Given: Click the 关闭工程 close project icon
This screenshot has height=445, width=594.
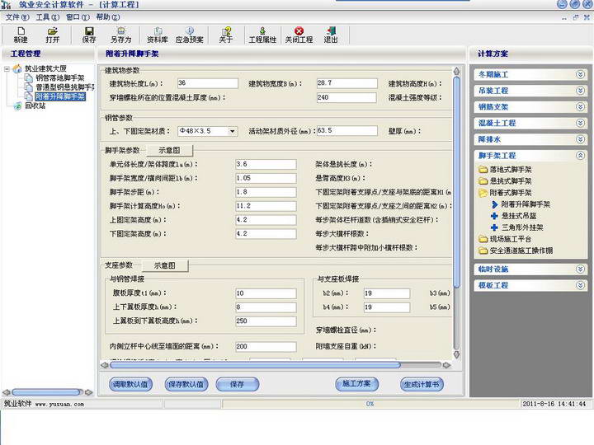Looking at the screenshot, I should (299, 34).
